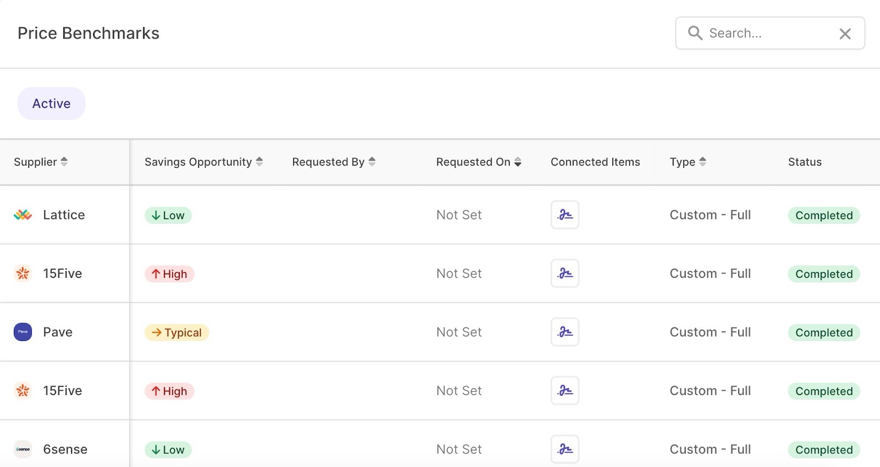Click the High savings badge in second 15Five row
This screenshot has width=880, height=467.
[x=169, y=391]
